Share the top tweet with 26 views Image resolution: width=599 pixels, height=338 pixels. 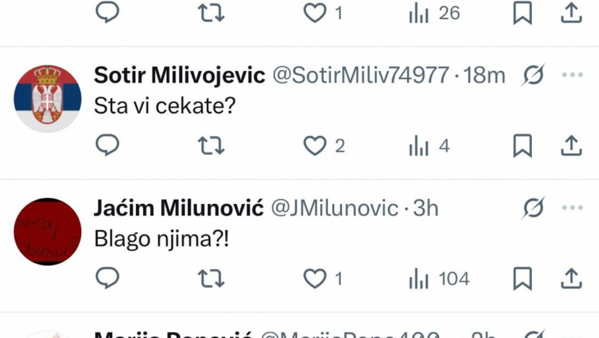tap(571, 14)
